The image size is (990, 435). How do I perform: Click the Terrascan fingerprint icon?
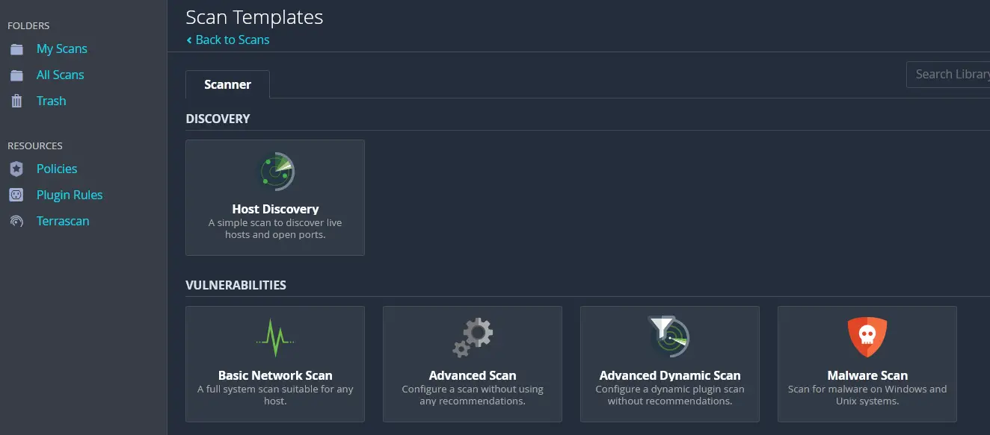click(x=16, y=221)
